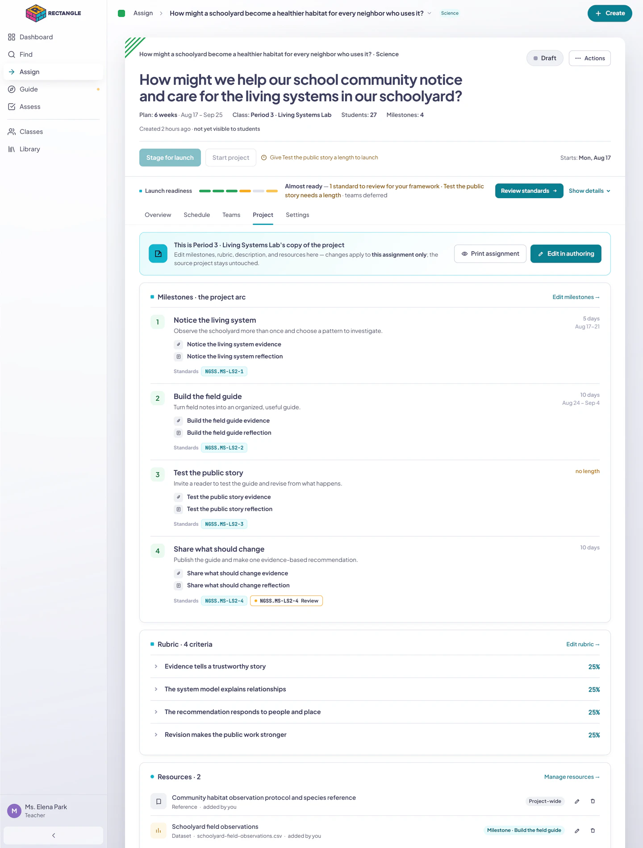Switch to the Schedule tab
This screenshot has width=643, height=848.
pos(197,215)
